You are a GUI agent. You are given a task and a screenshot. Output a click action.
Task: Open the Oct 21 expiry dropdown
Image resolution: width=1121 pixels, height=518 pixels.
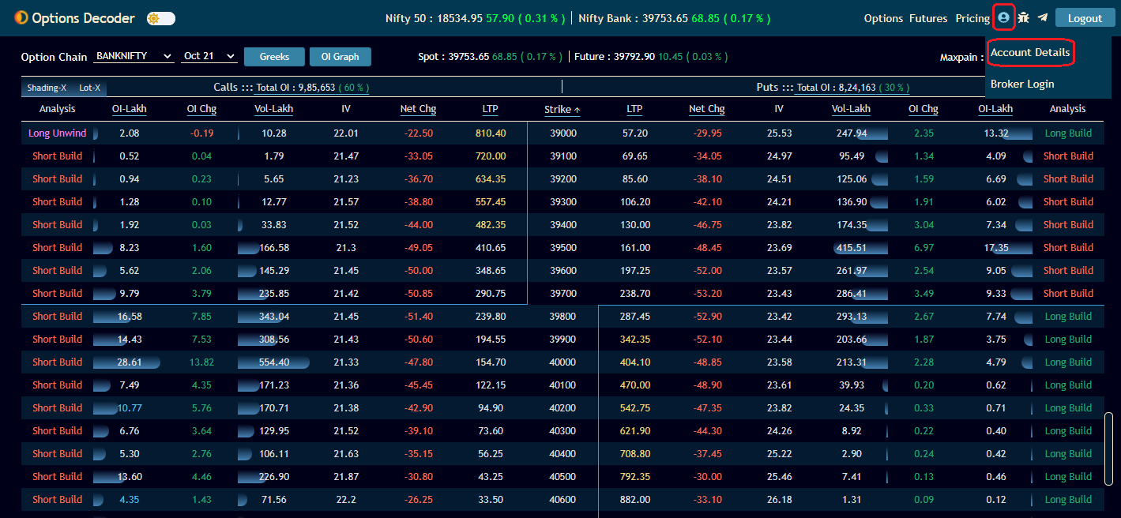[x=209, y=56]
